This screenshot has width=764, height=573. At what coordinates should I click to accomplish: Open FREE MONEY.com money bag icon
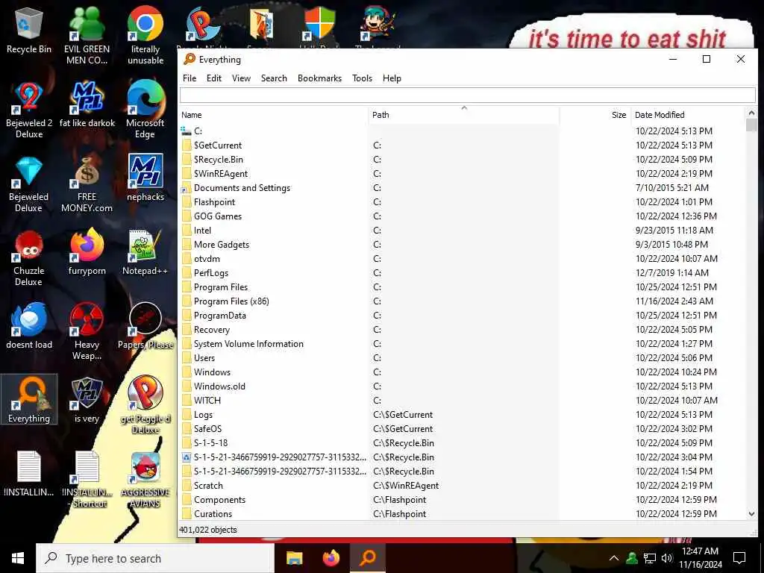pos(87,185)
